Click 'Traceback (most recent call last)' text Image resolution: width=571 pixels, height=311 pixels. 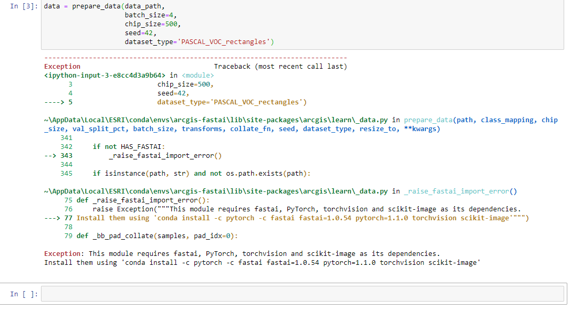pyautogui.click(x=281, y=67)
